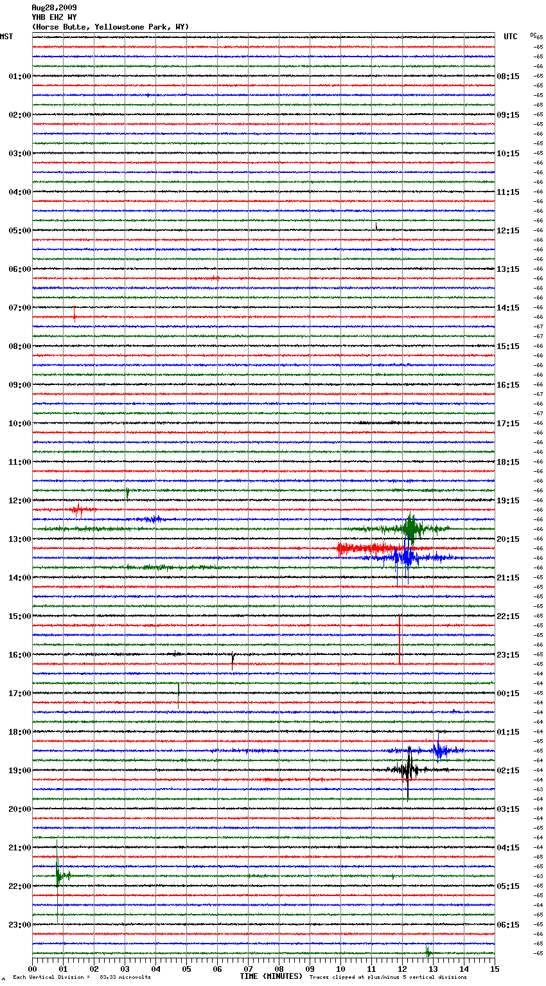Viewport: 546px width, 986px height.
Task: Select the 08:00 MST time label
Action: (x=20, y=346)
